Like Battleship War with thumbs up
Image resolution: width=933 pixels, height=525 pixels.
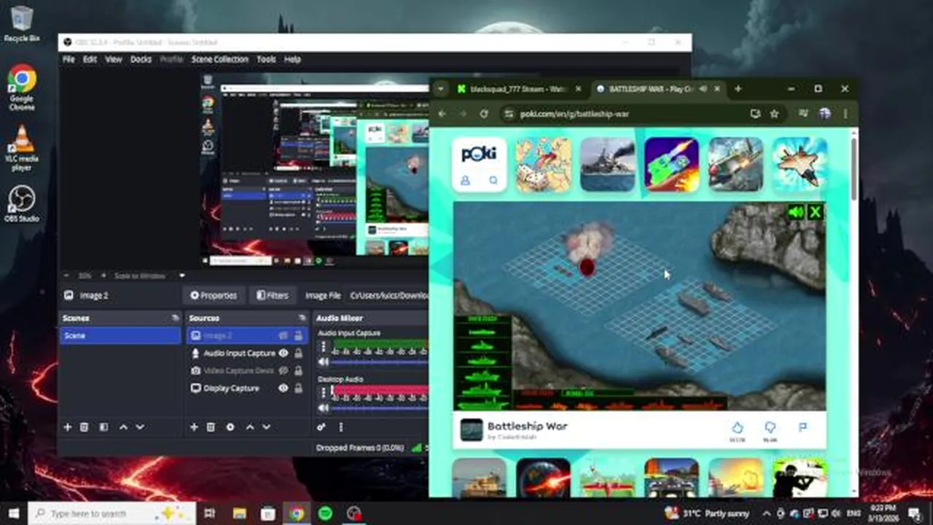click(x=737, y=428)
